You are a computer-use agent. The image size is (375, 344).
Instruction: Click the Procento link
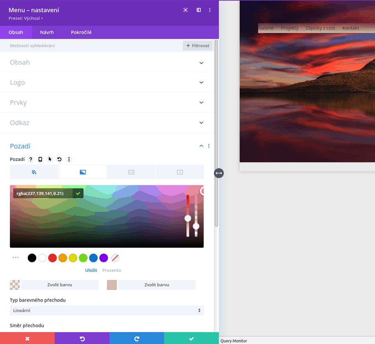point(112,270)
